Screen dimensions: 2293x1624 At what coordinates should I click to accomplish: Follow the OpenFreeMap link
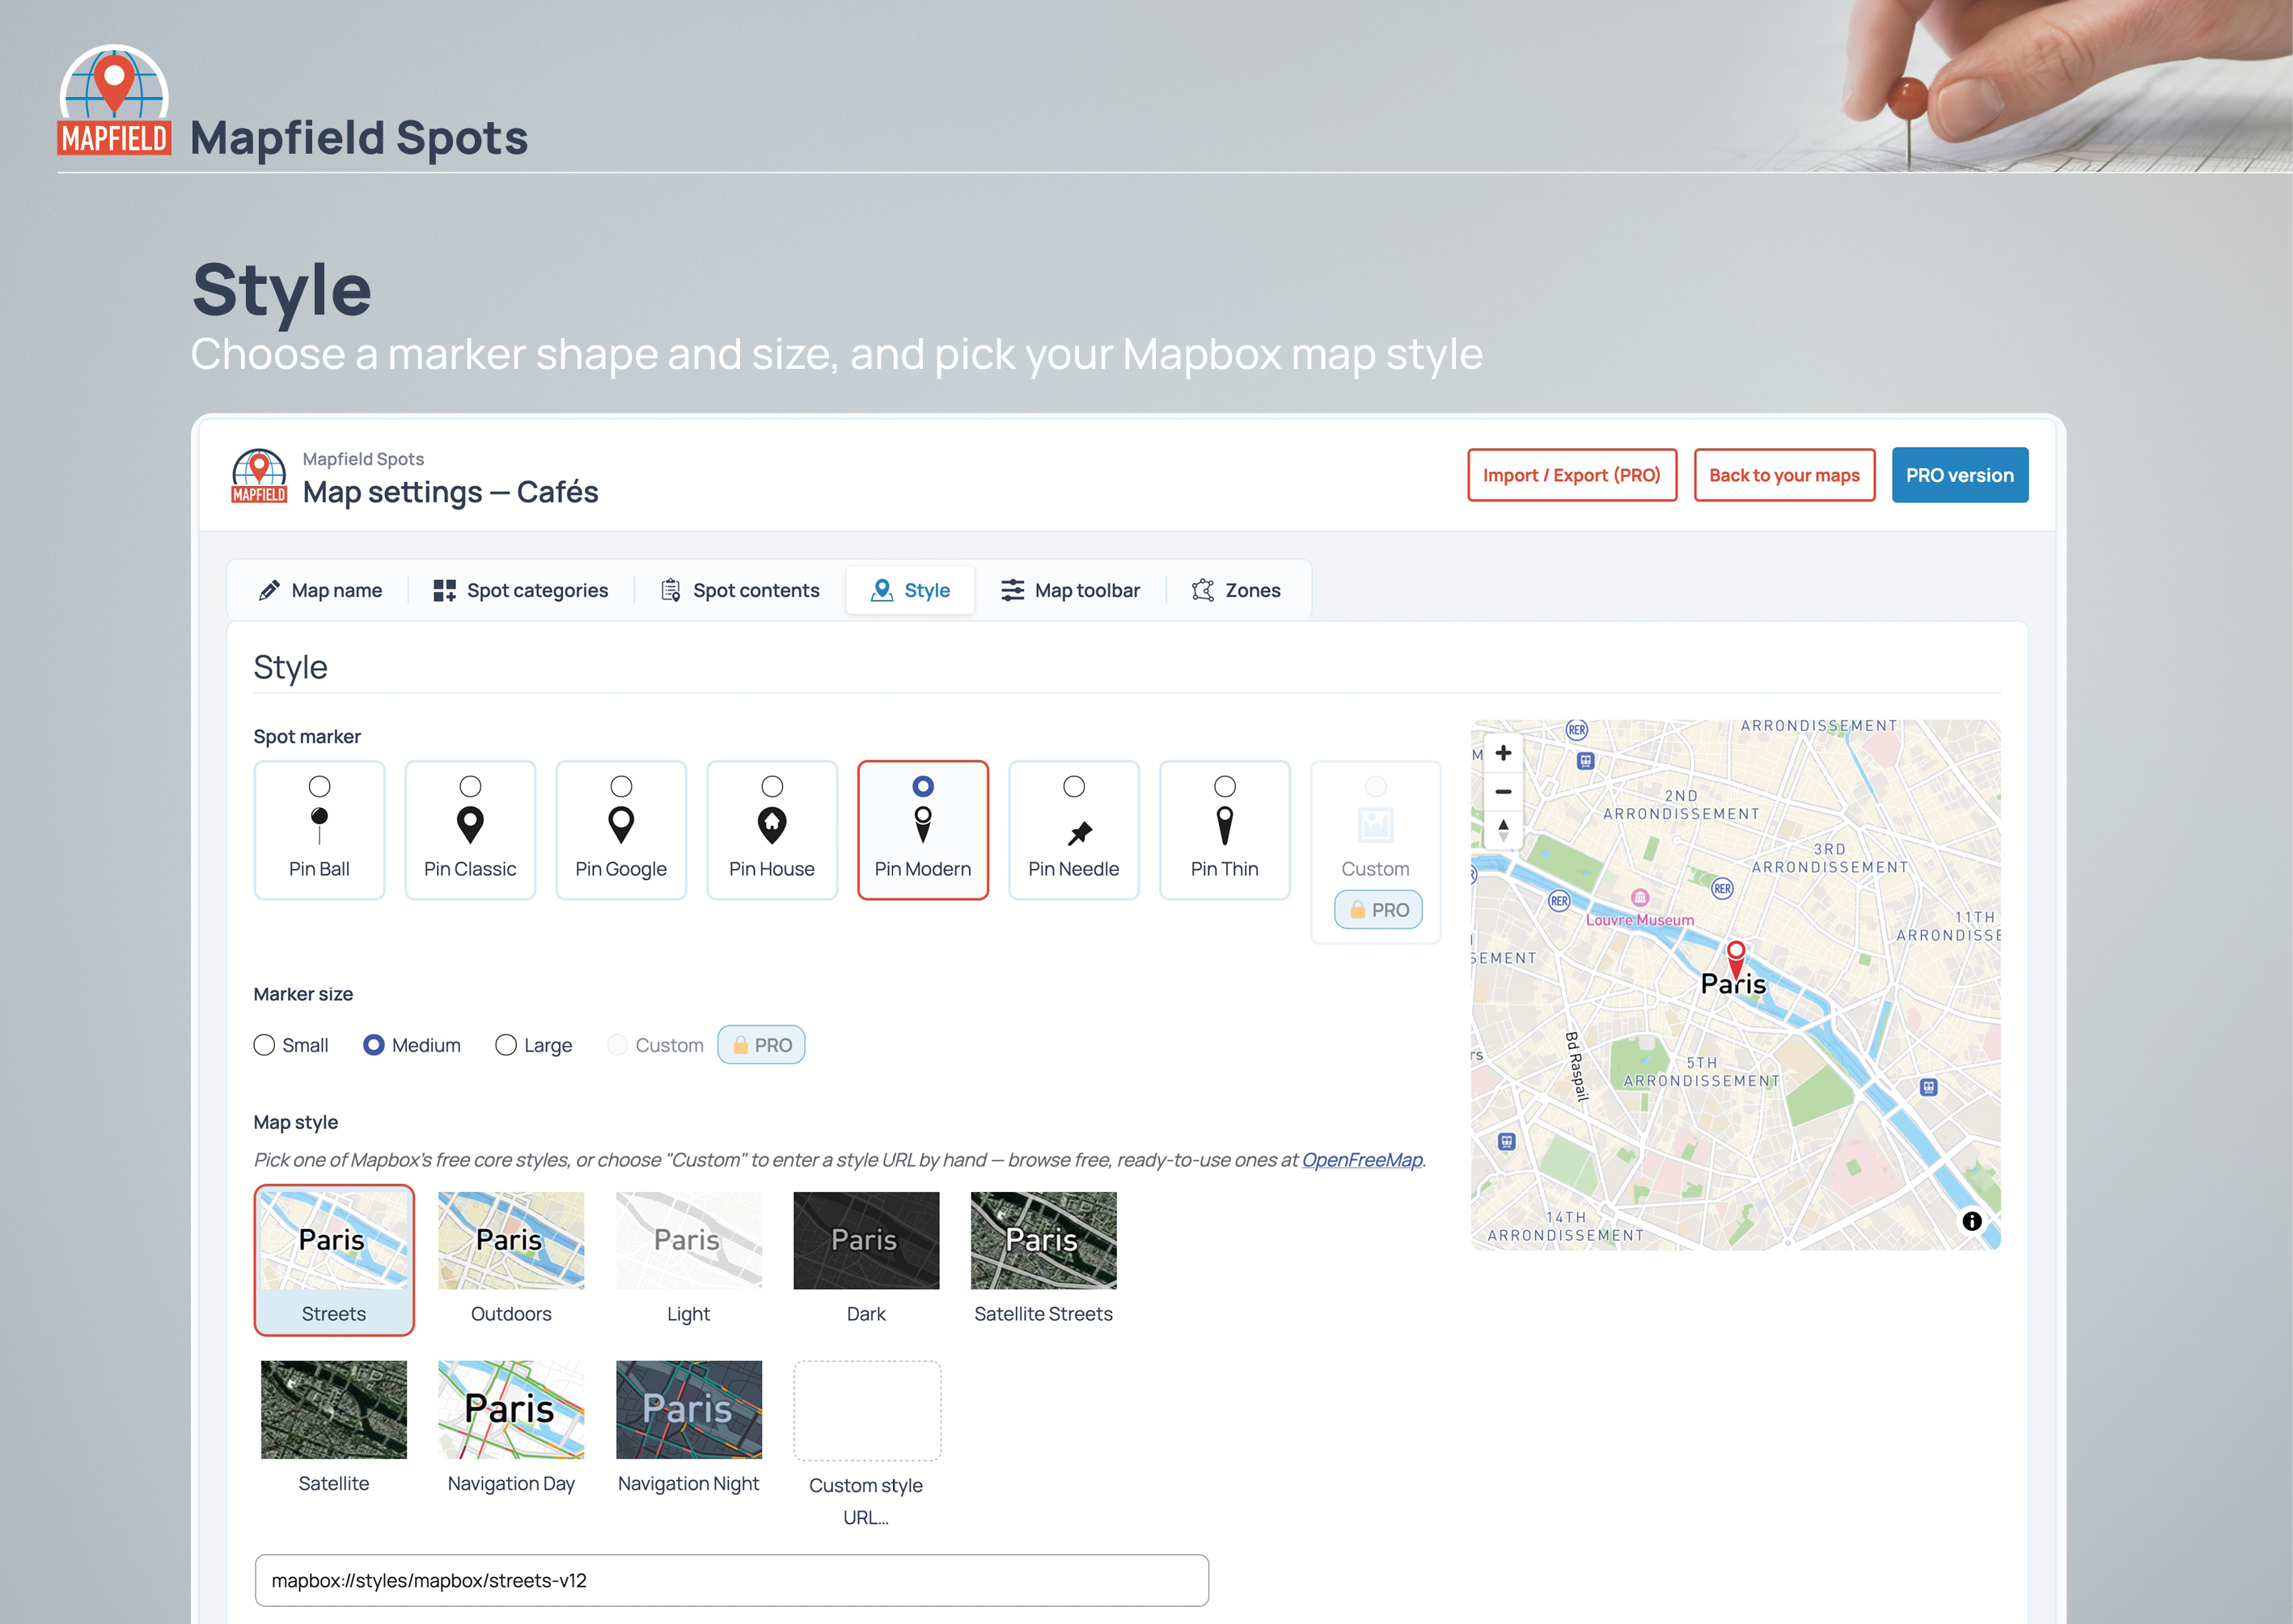(1361, 1160)
